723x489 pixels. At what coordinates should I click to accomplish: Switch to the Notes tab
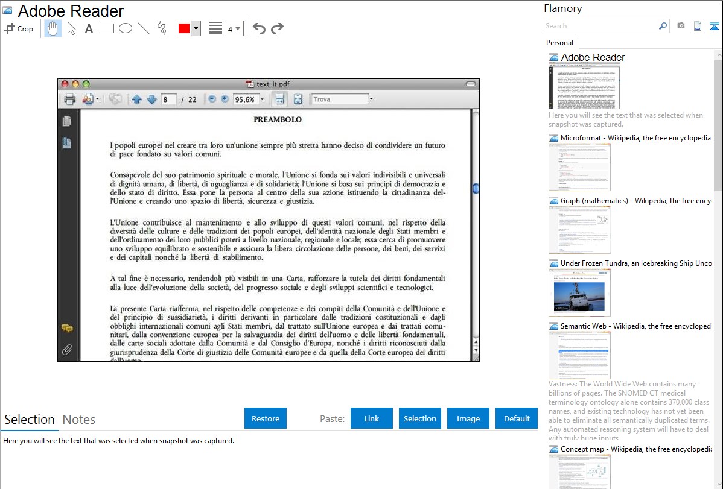click(x=79, y=420)
